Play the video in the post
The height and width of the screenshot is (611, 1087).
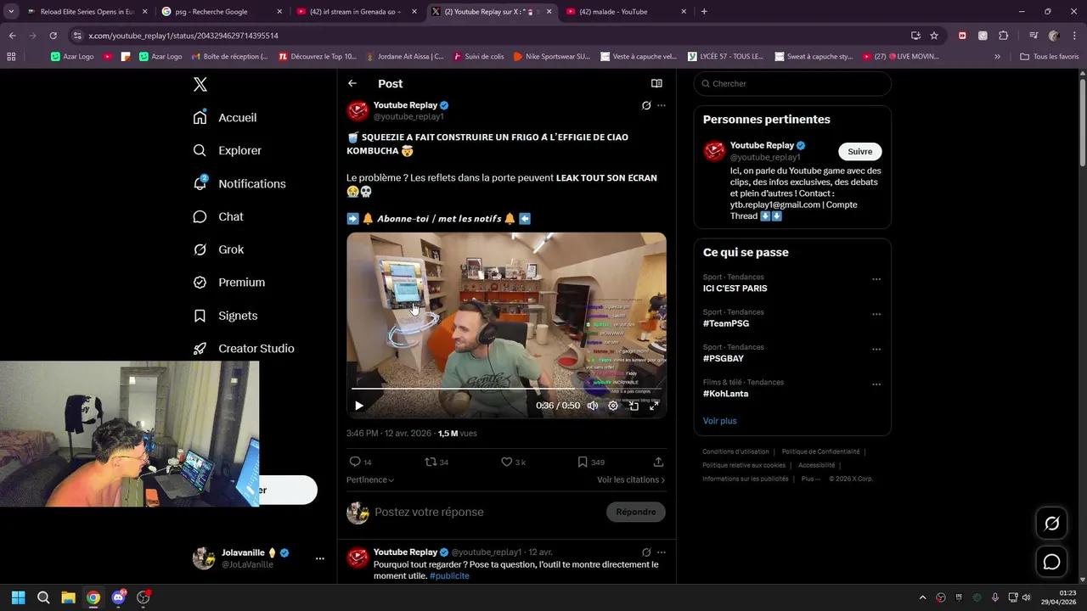pyautogui.click(x=358, y=406)
